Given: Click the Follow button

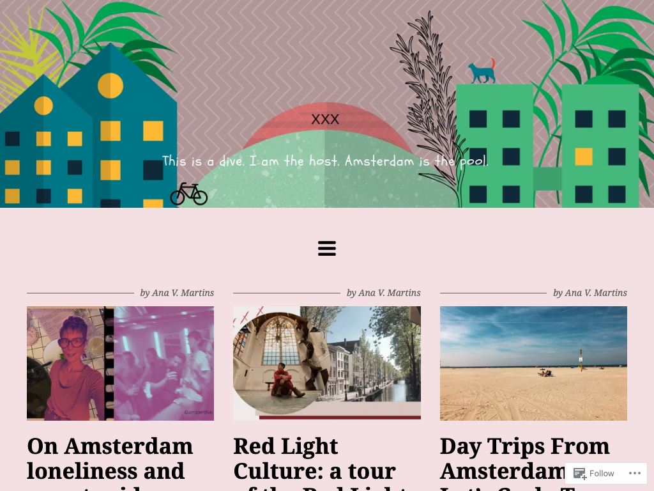Looking at the screenshot, I should click(593, 473).
